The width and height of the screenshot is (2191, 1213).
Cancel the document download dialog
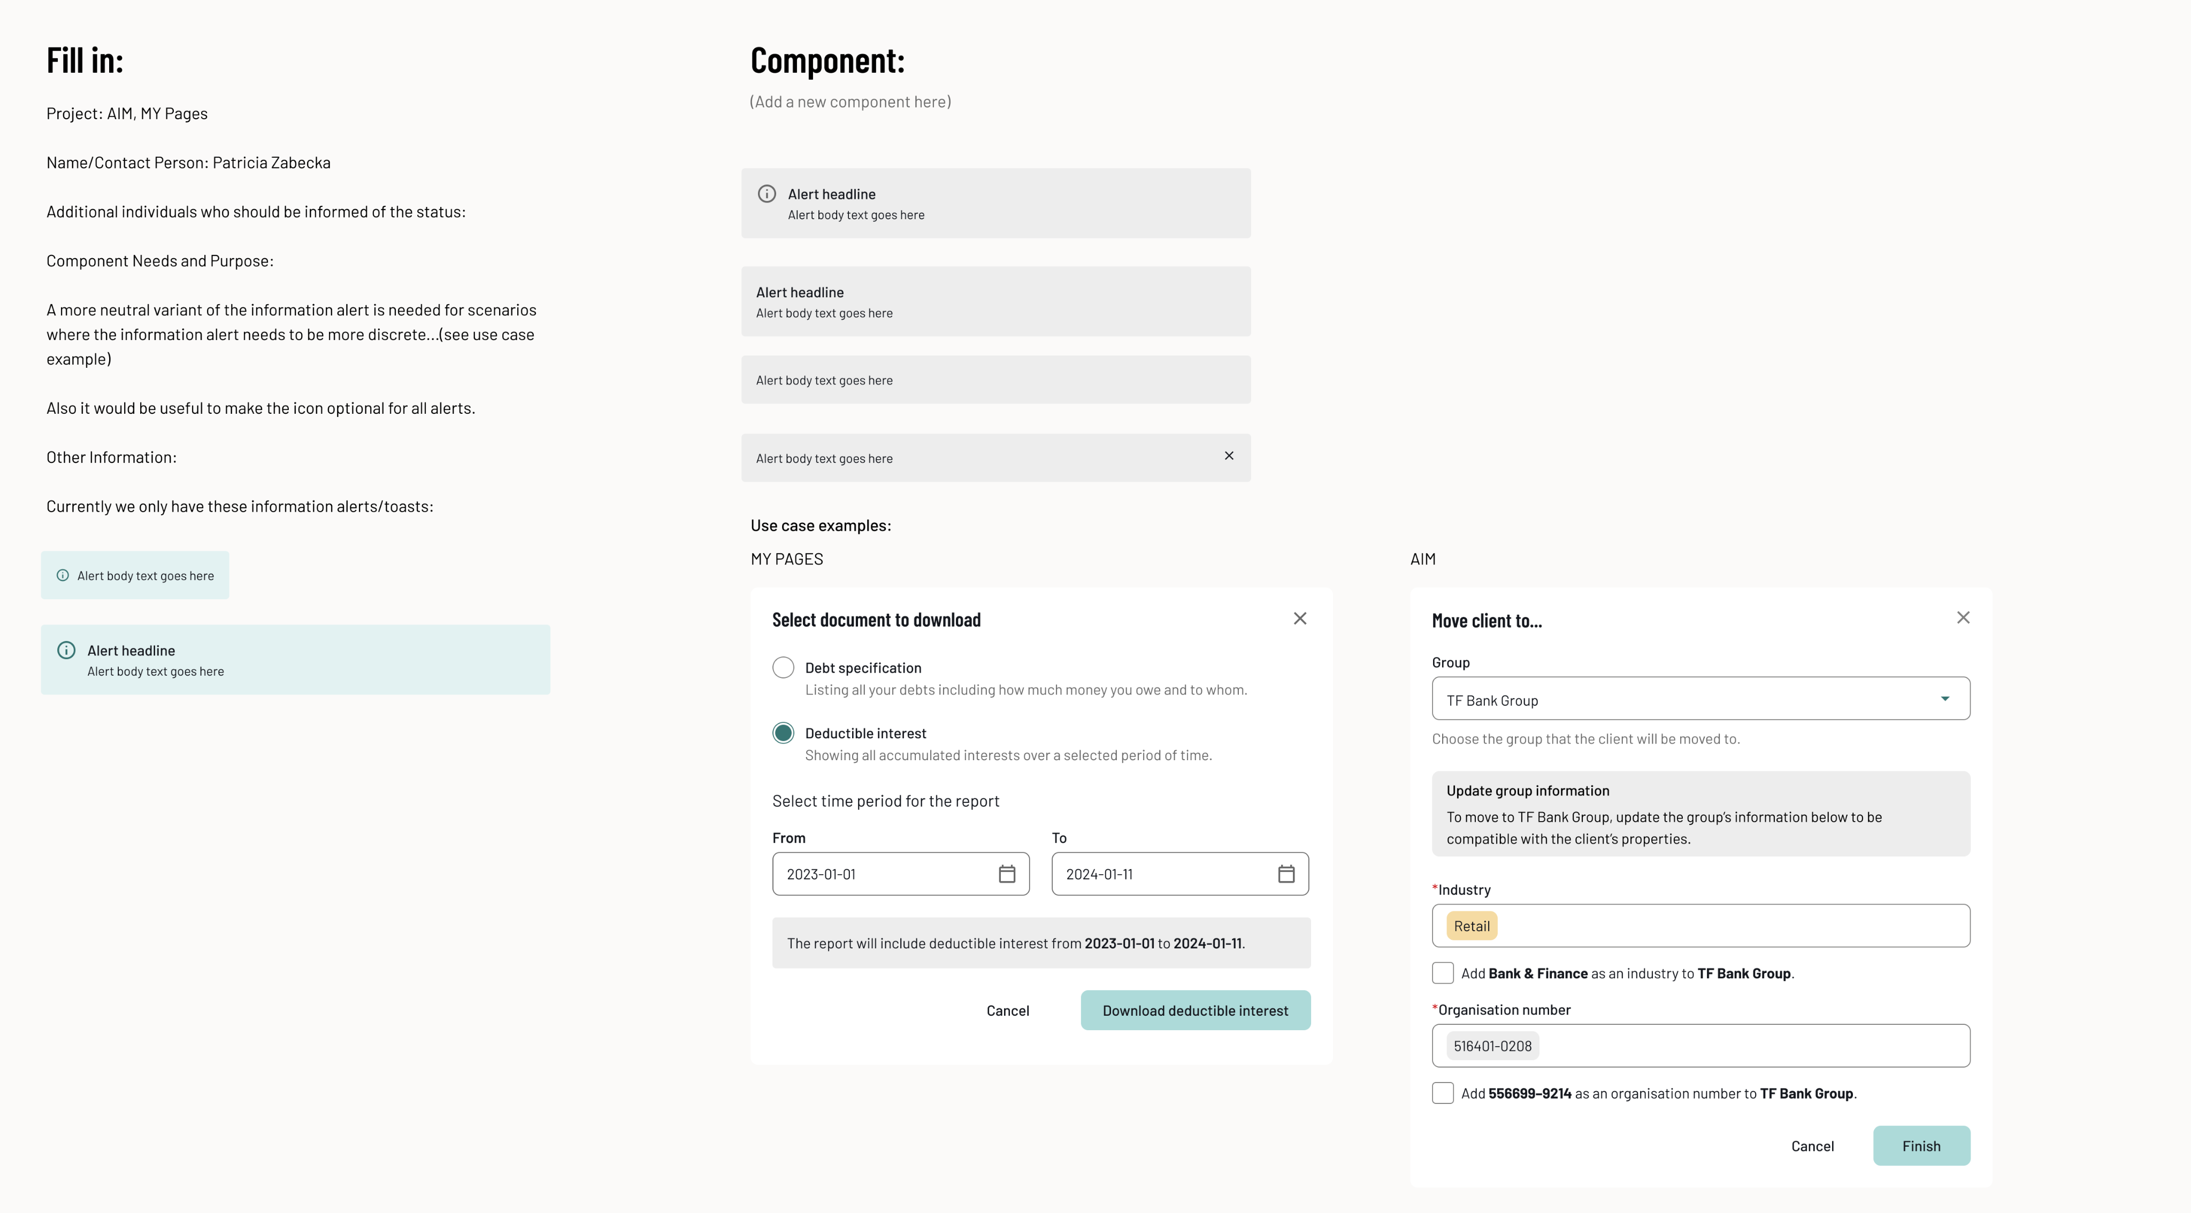1007,1011
